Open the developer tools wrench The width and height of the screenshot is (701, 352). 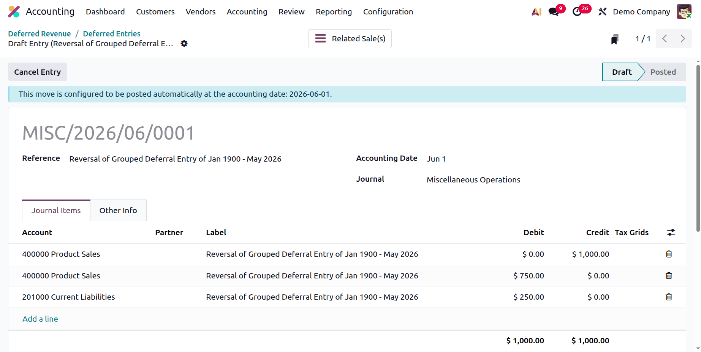tap(602, 12)
